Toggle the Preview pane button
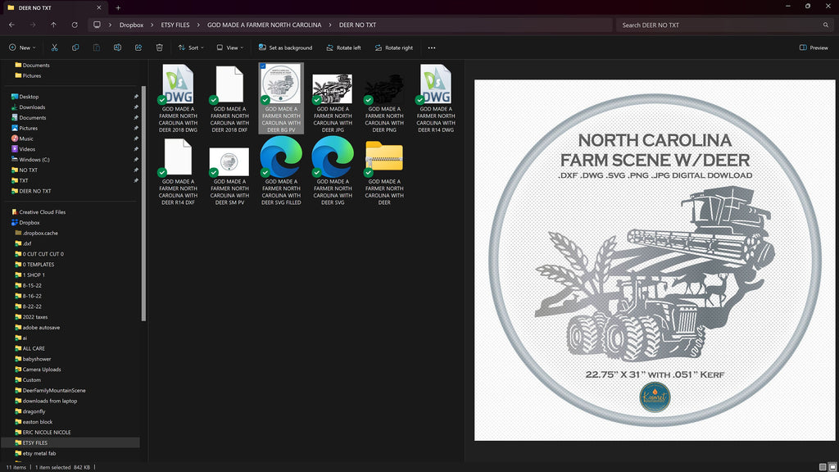This screenshot has width=839, height=472. pyautogui.click(x=814, y=48)
